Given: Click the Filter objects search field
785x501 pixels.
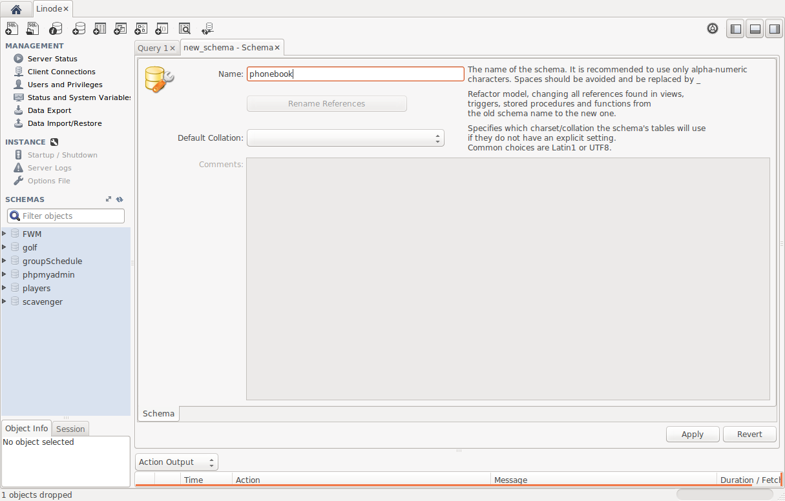Looking at the screenshot, I should (71, 216).
